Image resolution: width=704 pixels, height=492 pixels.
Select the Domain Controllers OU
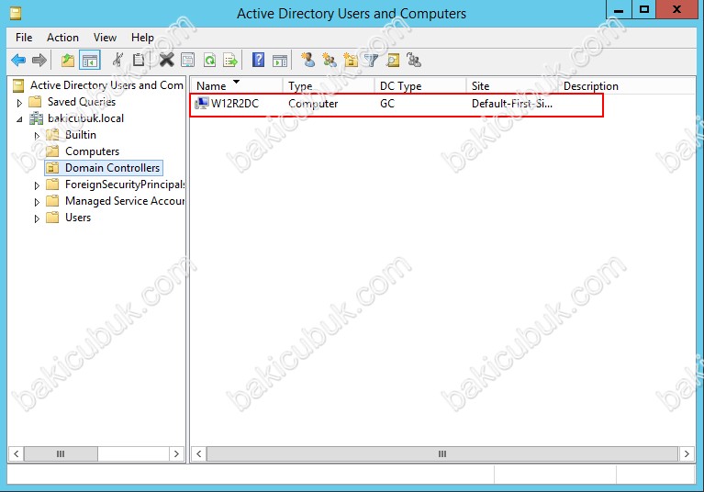[112, 168]
